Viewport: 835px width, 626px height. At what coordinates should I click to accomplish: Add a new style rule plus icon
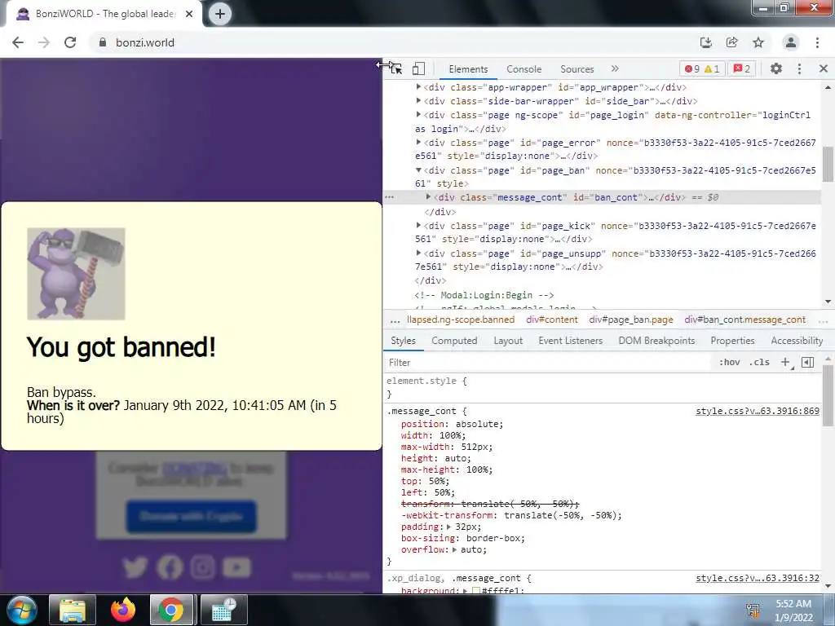(785, 362)
